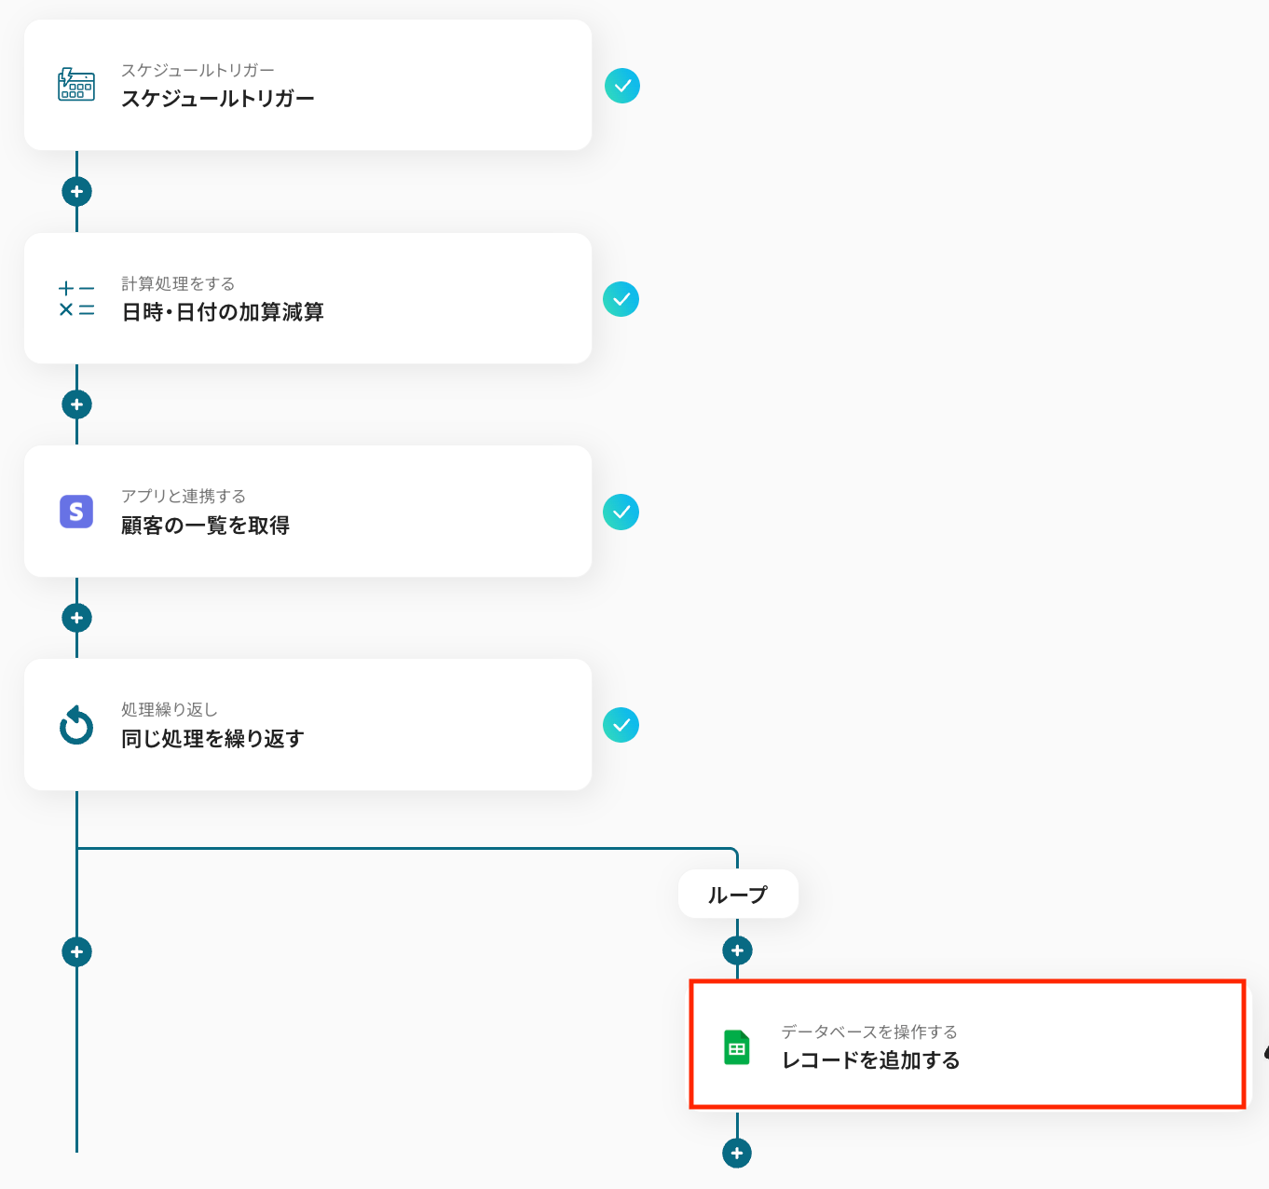1269x1189 pixels.
Task: Click checkmark beside 同じ処理を繰り返す step
Action: coord(621,725)
